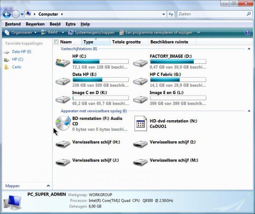Click the Geheugen value 6,00 GB
The width and height of the screenshot is (255, 214).
click(95, 207)
